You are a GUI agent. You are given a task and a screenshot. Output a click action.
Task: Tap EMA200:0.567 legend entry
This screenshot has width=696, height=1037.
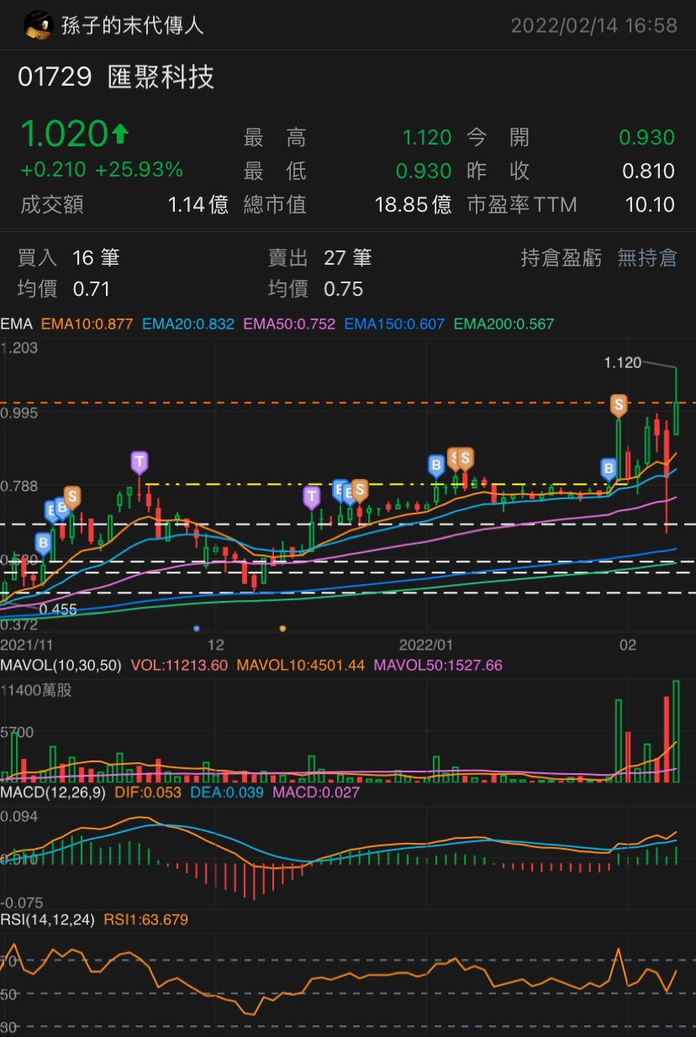pyautogui.click(x=504, y=324)
